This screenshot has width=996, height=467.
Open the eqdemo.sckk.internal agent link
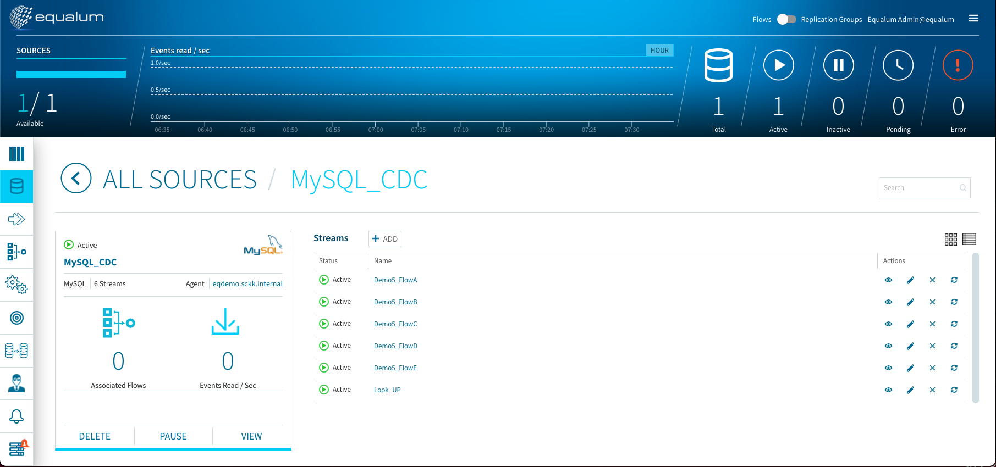[x=247, y=284]
